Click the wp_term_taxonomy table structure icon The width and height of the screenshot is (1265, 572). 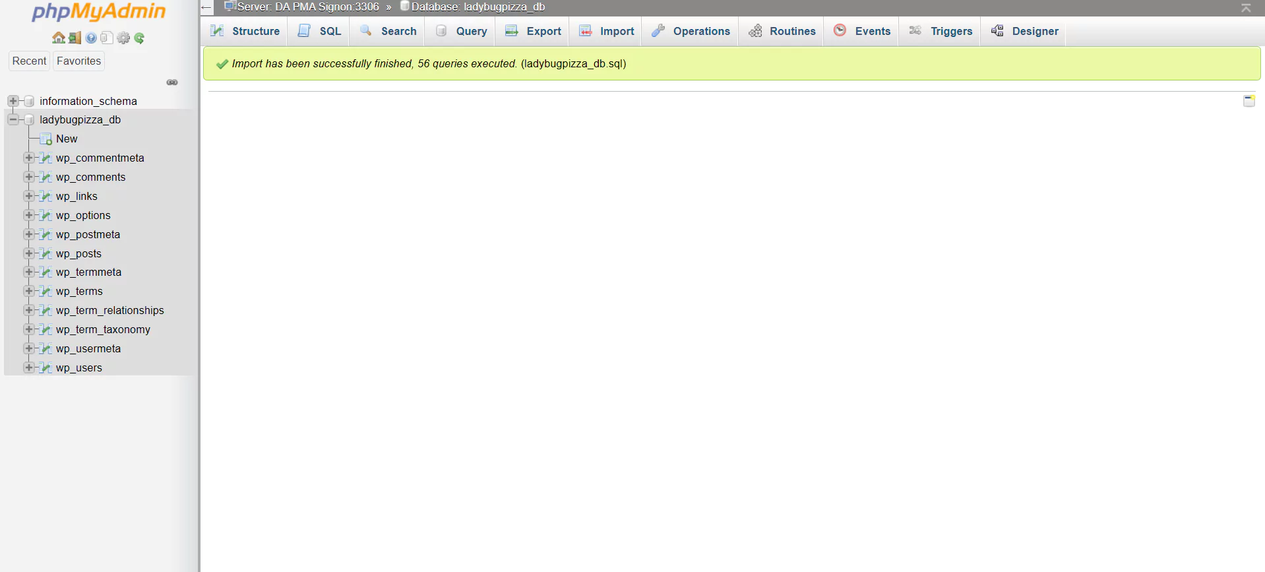tap(46, 330)
